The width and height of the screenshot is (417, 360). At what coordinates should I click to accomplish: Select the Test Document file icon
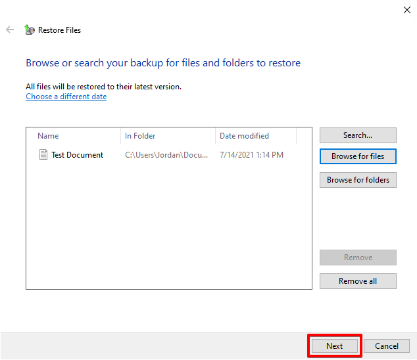click(43, 155)
